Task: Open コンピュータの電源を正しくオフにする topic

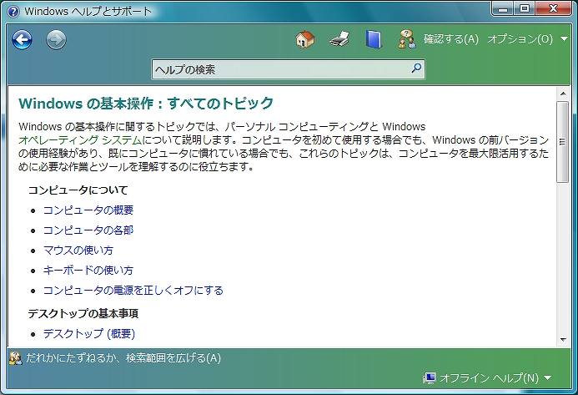Action: pos(133,290)
